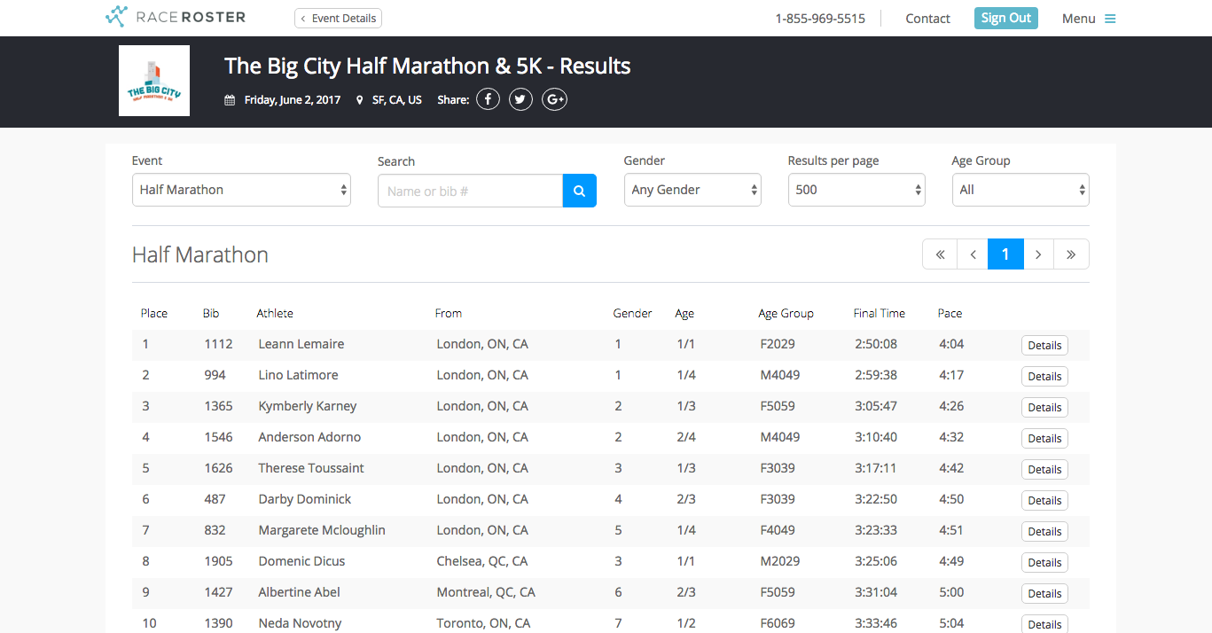Image resolution: width=1212 pixels, height=633 pixels.
Task: View Details for Leann Lemaire
Action: click(1044, 346)
